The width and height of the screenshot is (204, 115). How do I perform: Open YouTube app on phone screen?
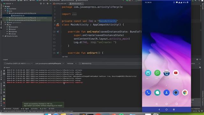coord(176,73)
